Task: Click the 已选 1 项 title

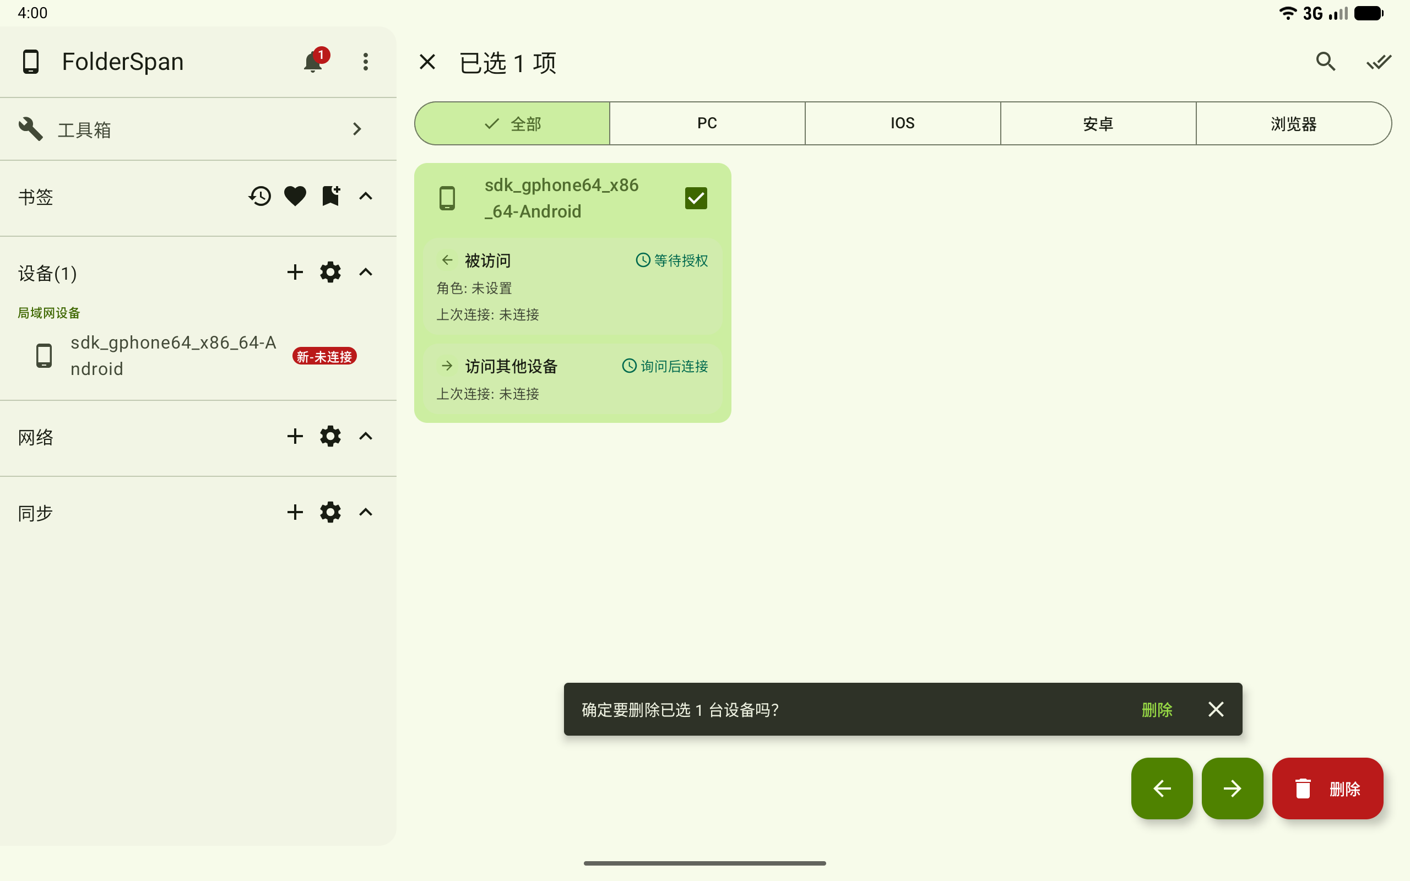Action: [x=507, y=62]
